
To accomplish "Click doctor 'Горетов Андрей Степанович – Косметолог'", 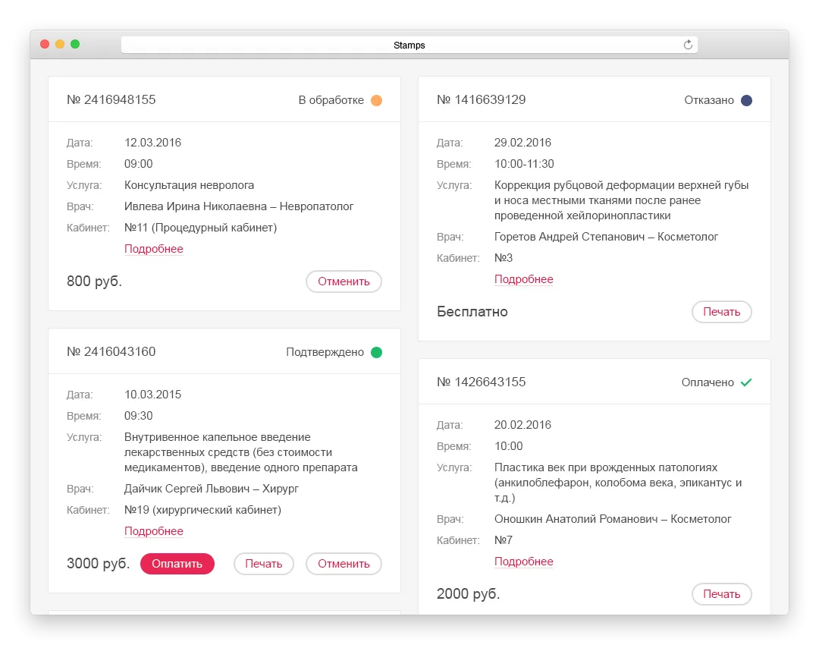I will tap(606, 237).
